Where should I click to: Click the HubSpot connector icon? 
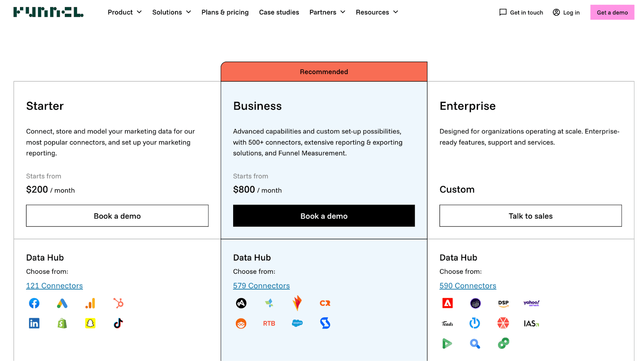pos(118,303)
